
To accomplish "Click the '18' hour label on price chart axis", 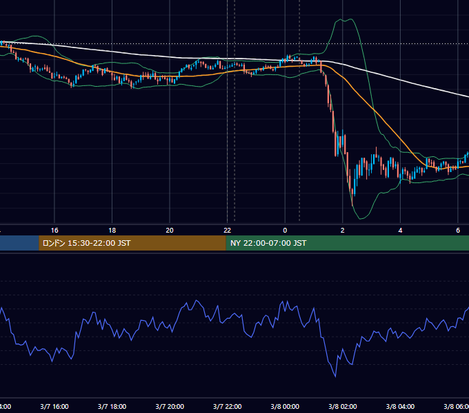I will coord(112,231).
